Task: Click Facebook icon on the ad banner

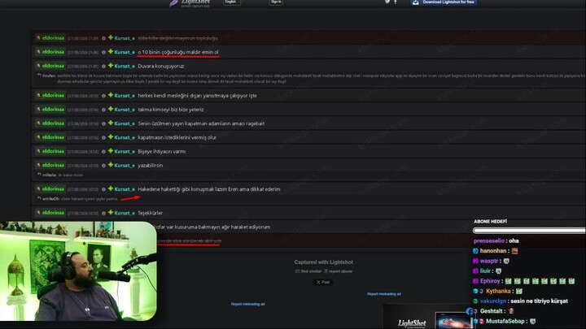Action: [x=470, y=310]
